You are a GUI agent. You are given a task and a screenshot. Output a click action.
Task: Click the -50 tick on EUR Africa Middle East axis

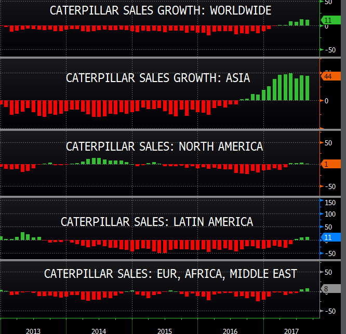(330, 311)
